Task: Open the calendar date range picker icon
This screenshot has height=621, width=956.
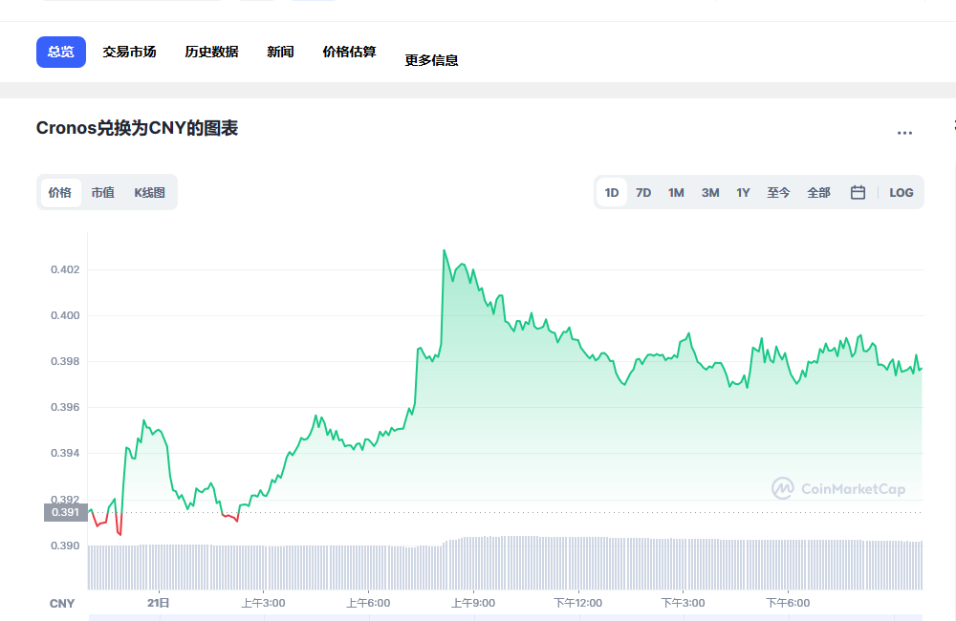Action: coord(858,192)
